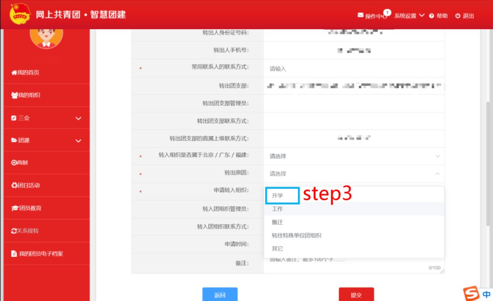This screenshot has height=301, width=493.
Task: Expand the 团课 sidebar submenu chevron
Action: pyautogui.click(x=79, y=141)
